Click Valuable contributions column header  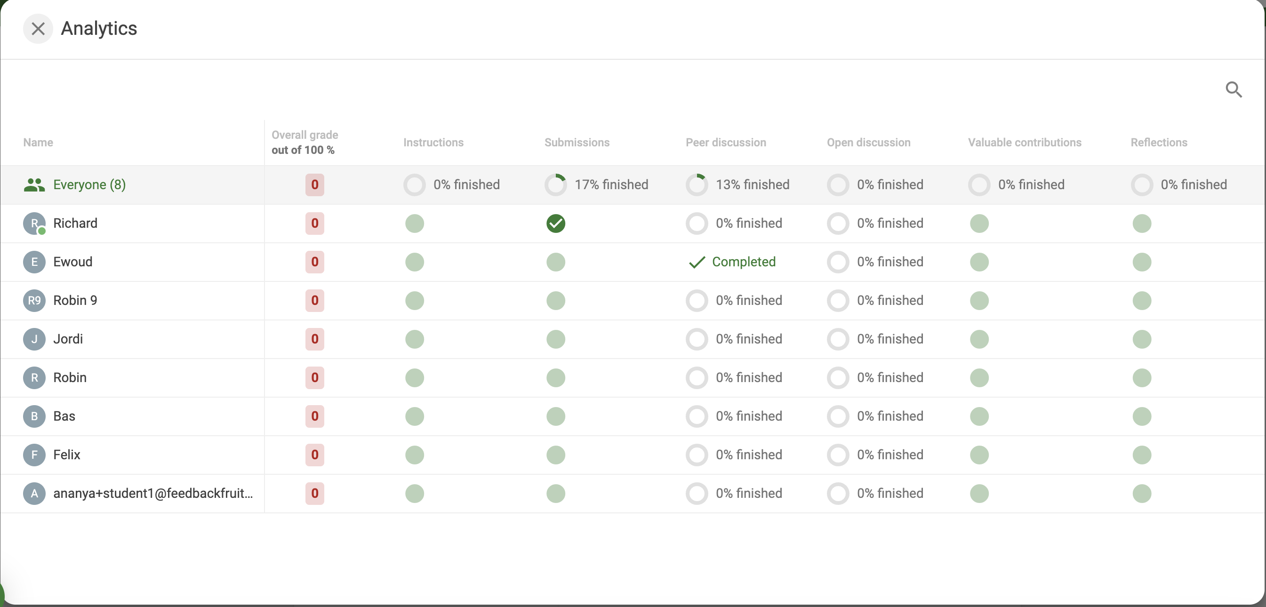(1025, 143)
